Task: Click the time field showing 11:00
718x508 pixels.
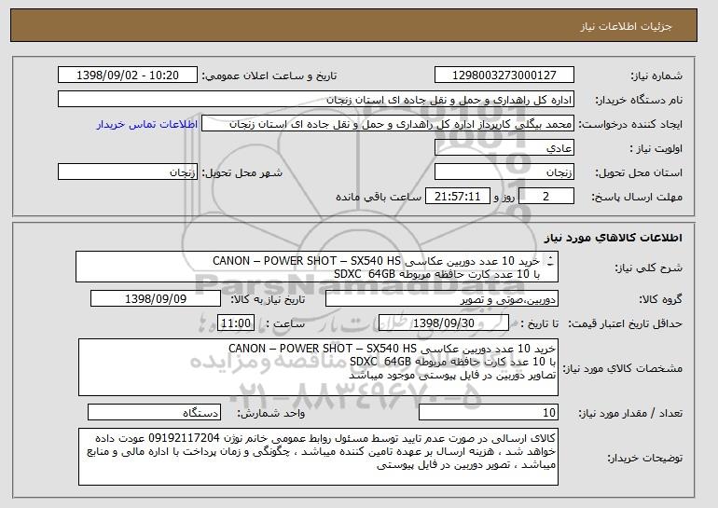Action: [236, 323]
